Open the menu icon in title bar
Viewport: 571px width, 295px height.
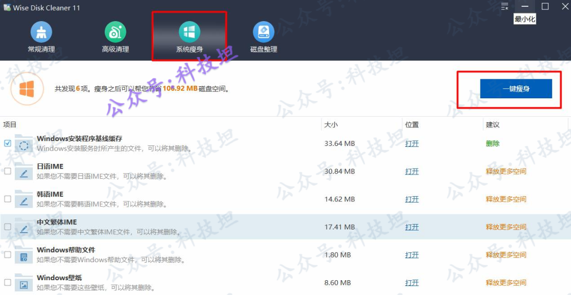tap(505, 6)
